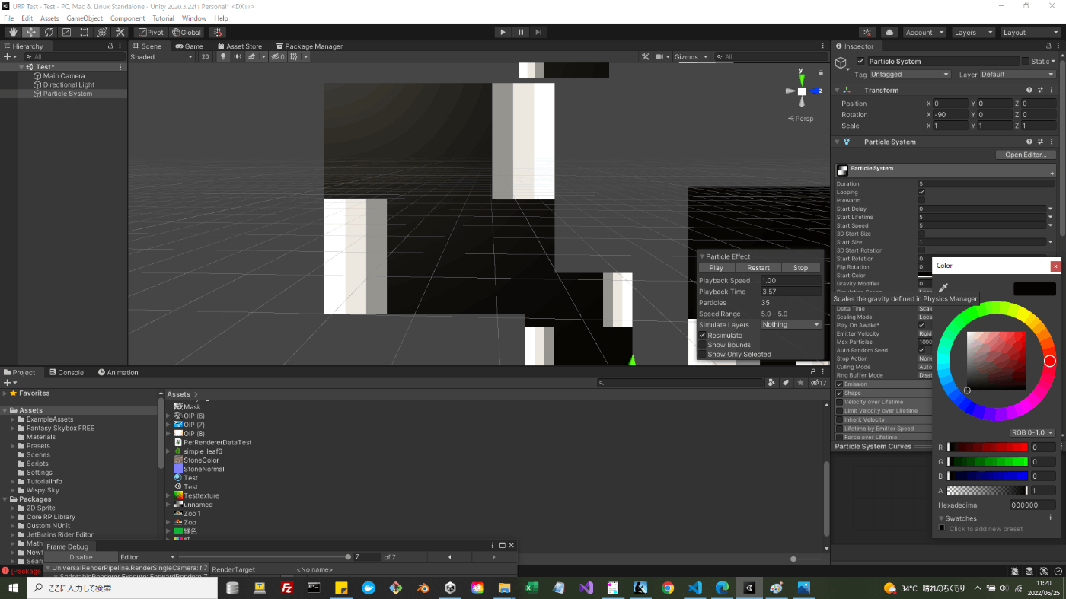Switch to the Game tab
The width and height of the screenshot is (1066, 599).
[x=189, y=46]
